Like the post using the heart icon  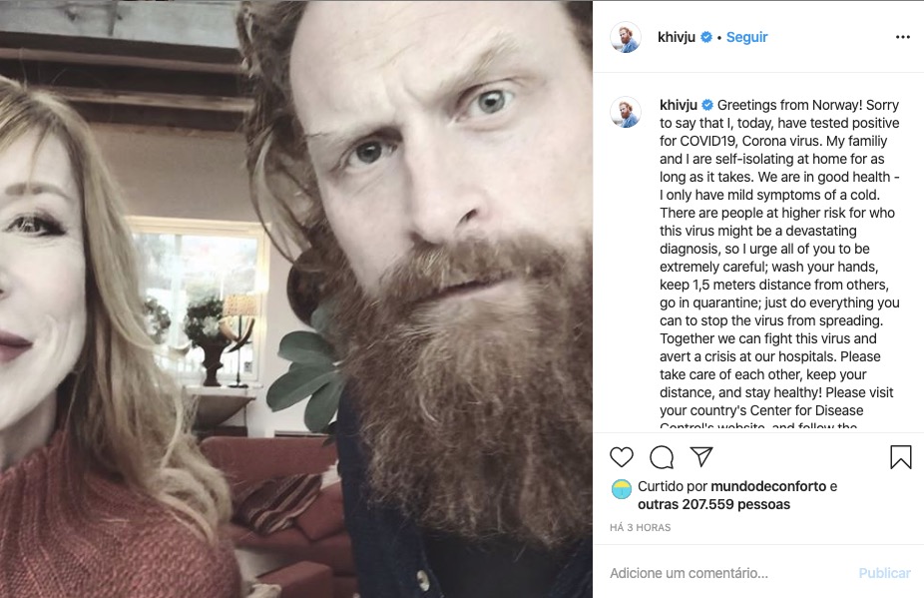pos(624,456)
